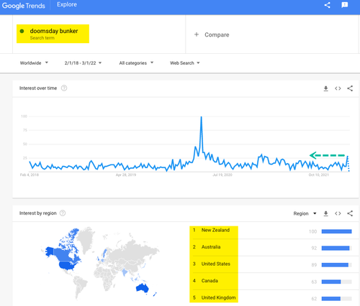Open embed code for Interest by region
This screenshot has height=306, width=360.
coord(338,213)
